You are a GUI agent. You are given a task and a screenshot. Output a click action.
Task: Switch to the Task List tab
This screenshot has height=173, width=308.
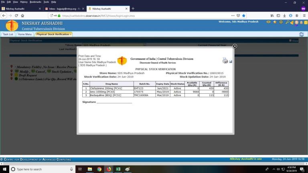coord(8,34)
